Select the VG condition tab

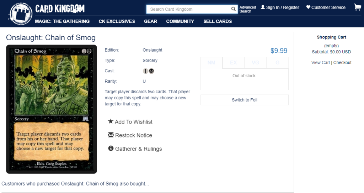click(x=256, y=63)
